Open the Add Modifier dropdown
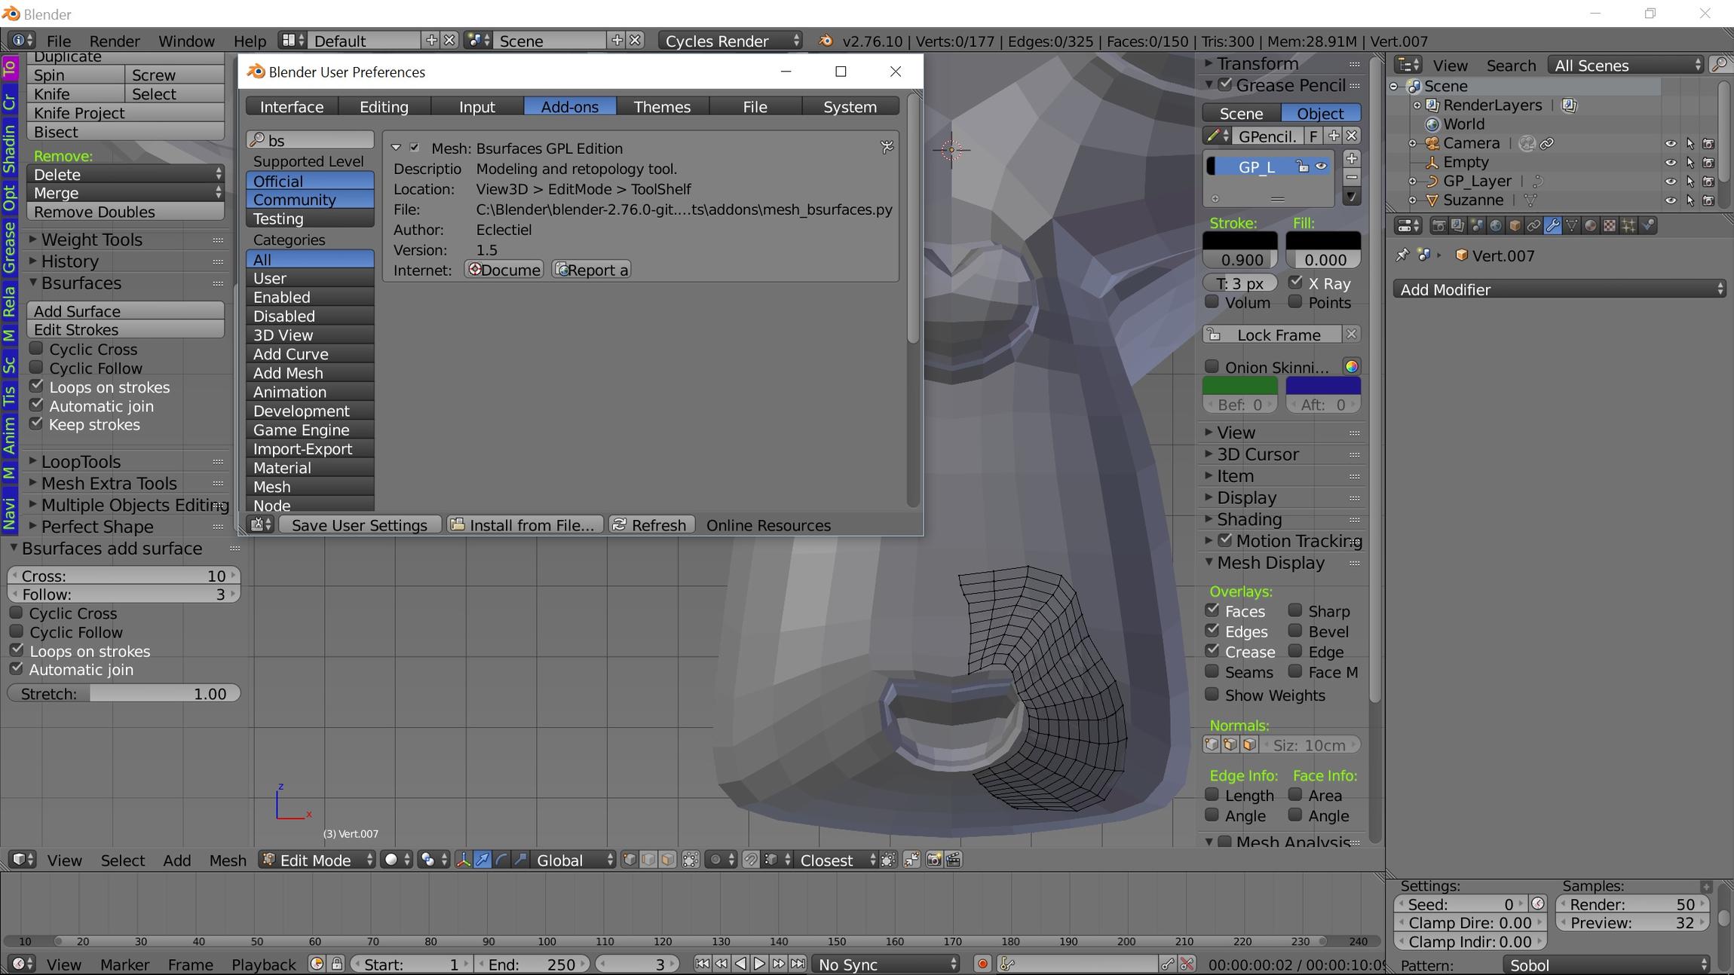This screenshot has width=1734, height=975. [1559, 289]
